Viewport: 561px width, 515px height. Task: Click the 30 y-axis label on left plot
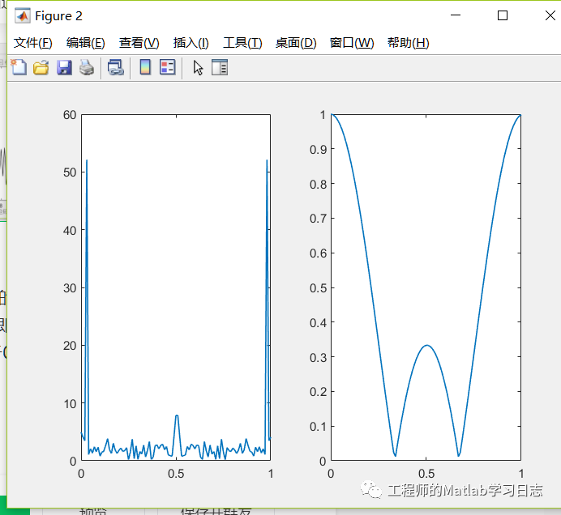70,288
